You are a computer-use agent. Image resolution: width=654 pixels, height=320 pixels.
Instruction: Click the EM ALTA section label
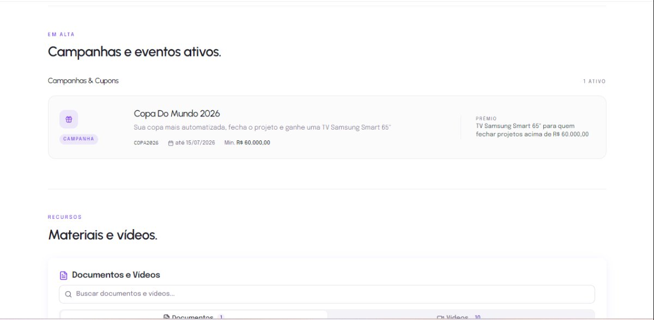(x=61, y=34)
